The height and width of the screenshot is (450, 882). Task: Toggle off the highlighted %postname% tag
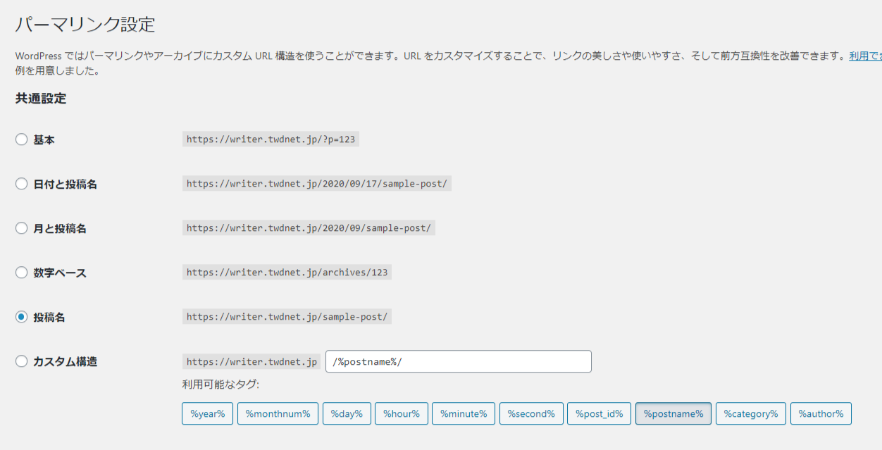point(673,413)
